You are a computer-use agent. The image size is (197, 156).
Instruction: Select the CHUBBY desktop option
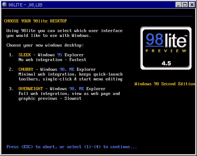pos(26,70)
